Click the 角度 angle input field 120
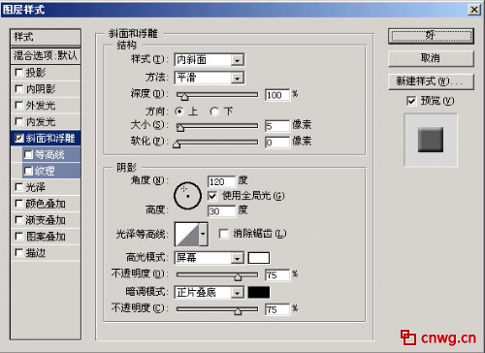 pos(221,181)
